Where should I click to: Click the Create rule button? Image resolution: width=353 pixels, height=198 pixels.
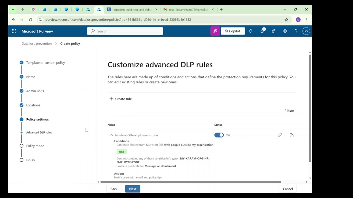[x=121, y=99]
